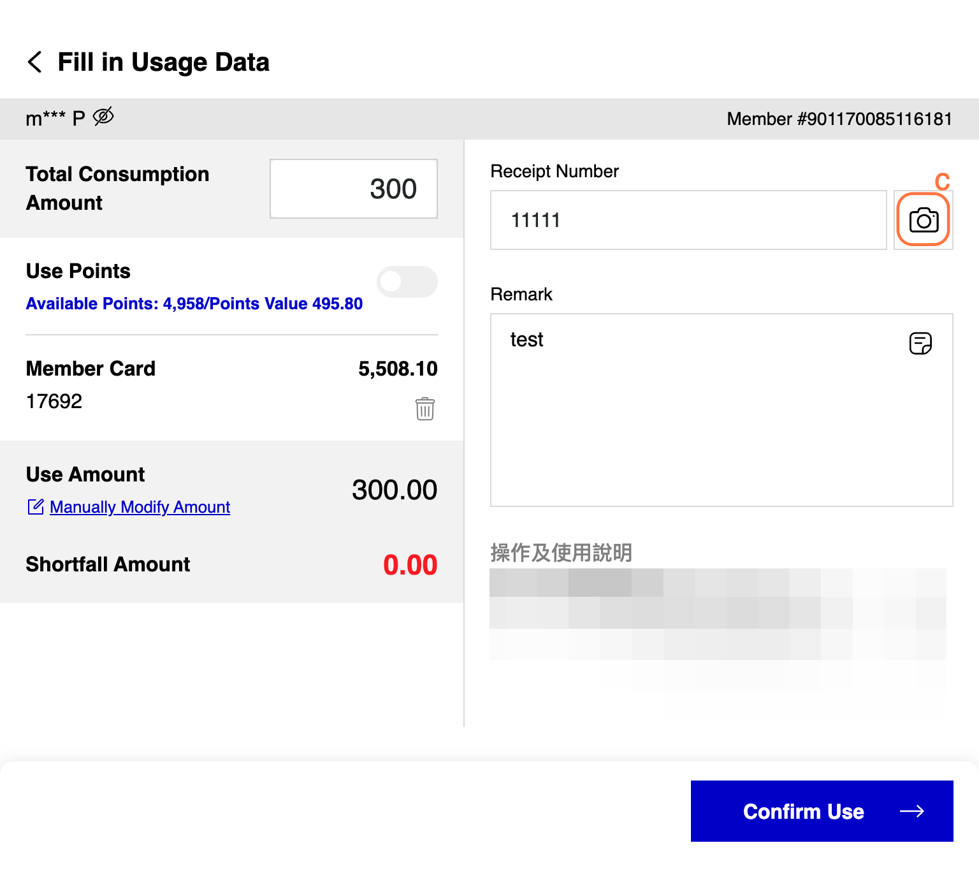The width and height of the screenshot is (979, 880).
Task: Click the 操作及使用說明 heading
Action: click(x=561, y=552)
